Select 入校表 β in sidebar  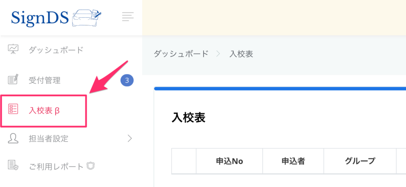(x=44, y=110)
